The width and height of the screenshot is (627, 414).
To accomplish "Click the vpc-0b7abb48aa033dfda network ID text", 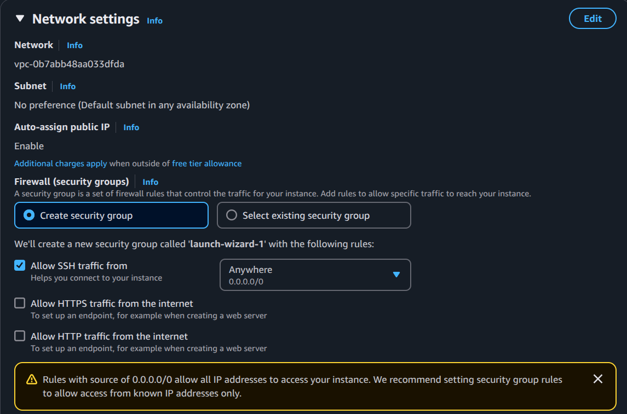I will point(69,65).
